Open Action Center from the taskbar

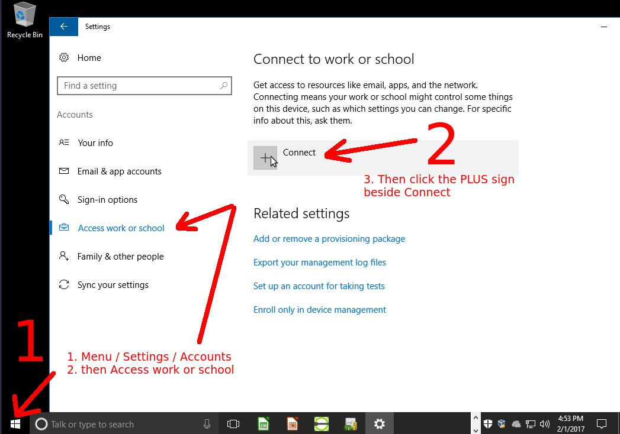(x=602, y=423)
